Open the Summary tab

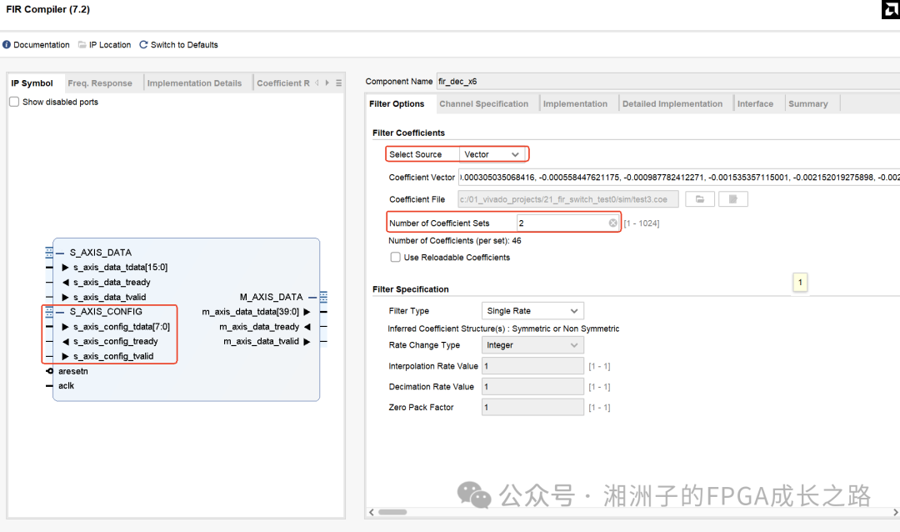807,104
